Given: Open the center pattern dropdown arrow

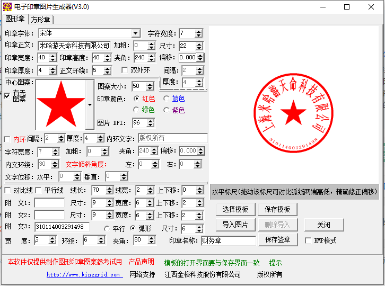Looking at the screenshot, I should coord(90,105).
